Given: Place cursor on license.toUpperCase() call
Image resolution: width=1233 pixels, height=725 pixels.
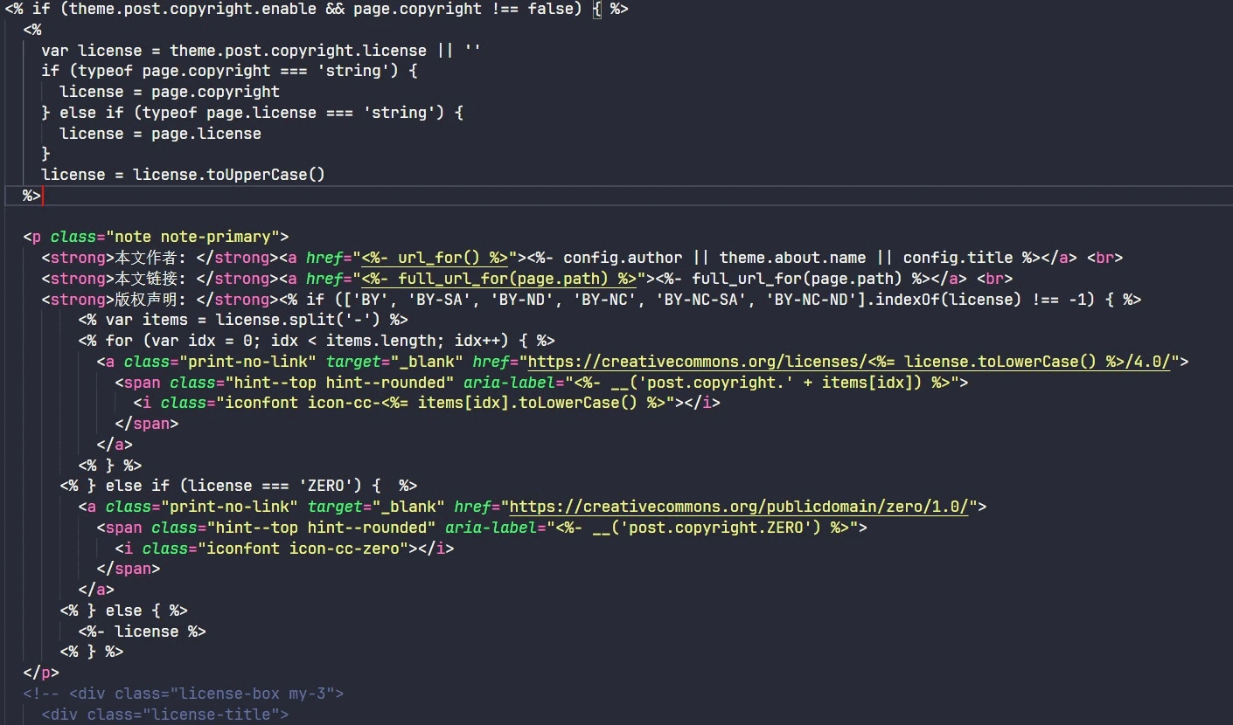Looking at the screenshot, I should pos(228,175).
